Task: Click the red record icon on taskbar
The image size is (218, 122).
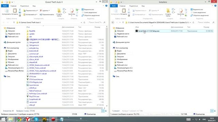Action: point(53,119)
